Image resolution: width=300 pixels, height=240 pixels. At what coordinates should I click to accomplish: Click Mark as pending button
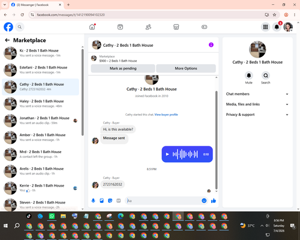(123, 68)
